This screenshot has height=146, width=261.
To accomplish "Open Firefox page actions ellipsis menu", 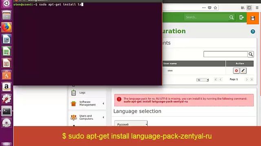I will tap(204, 8).
